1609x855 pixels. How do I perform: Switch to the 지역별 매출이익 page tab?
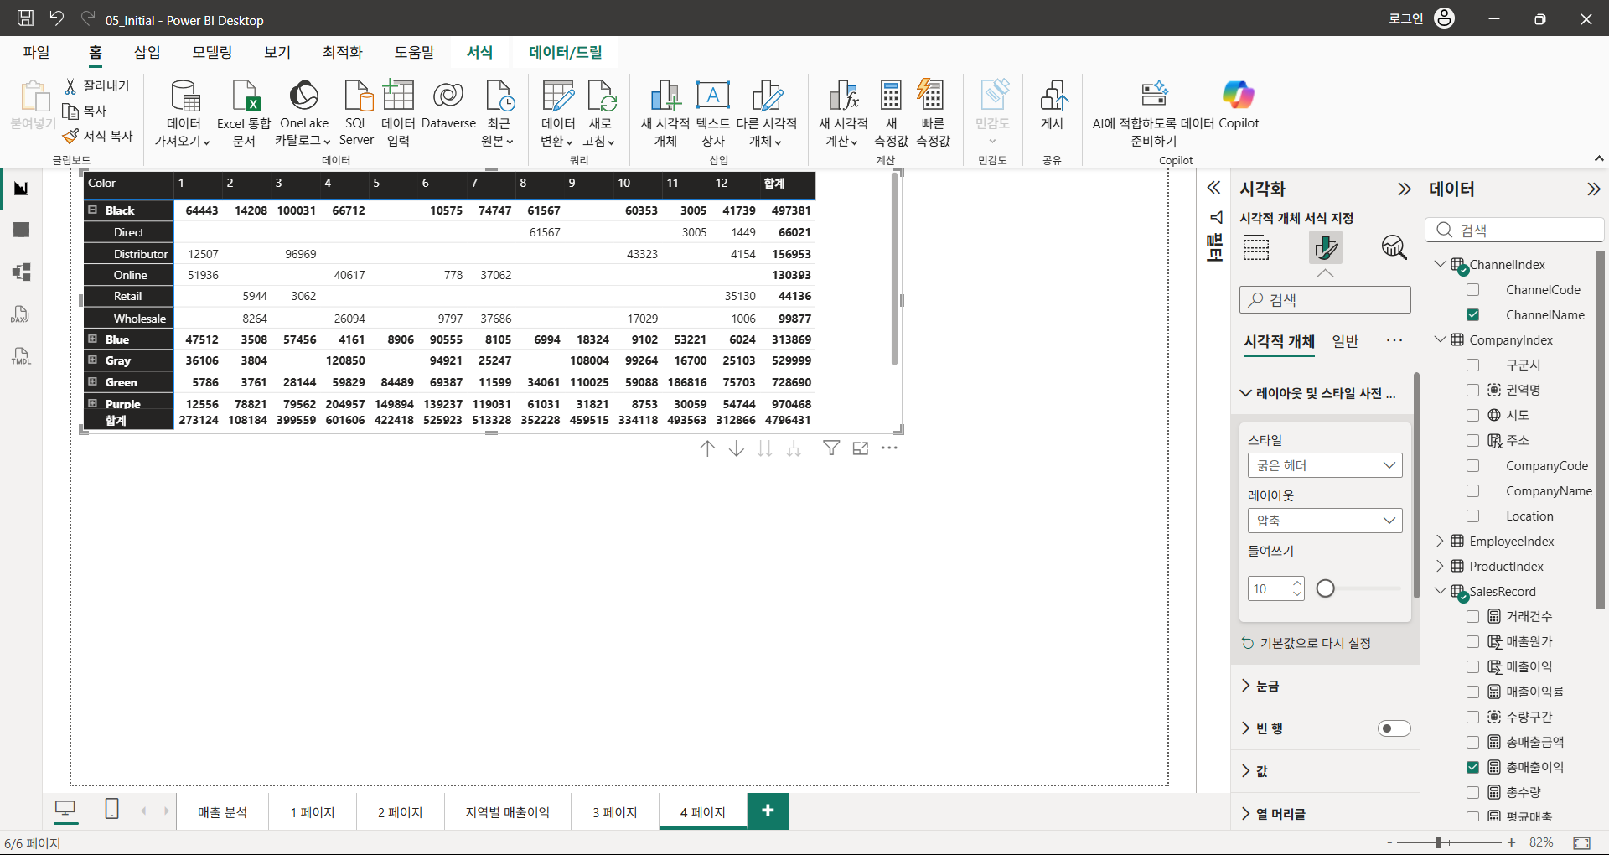(508, 812)
